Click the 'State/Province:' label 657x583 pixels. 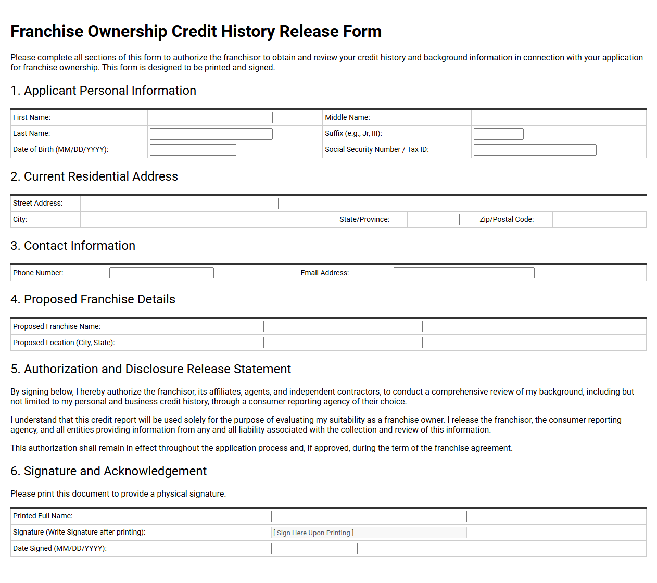364,220
